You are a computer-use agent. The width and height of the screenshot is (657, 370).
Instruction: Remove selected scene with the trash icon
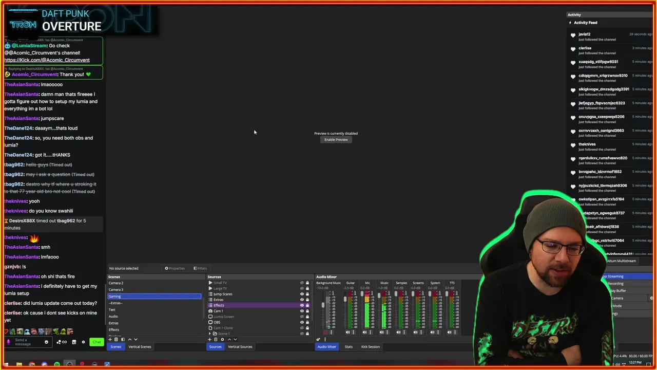[x=116, y=339]
